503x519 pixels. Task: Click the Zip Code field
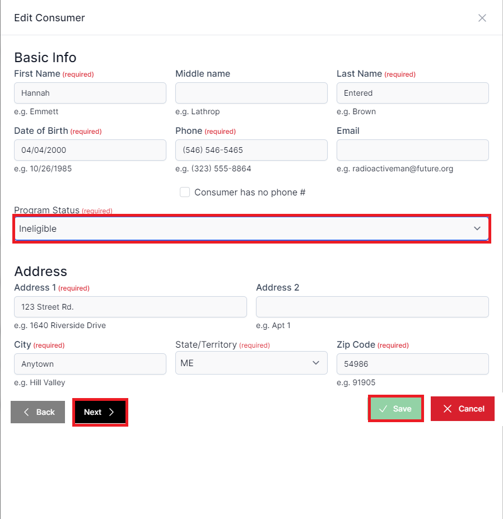(x=412, y=364)
